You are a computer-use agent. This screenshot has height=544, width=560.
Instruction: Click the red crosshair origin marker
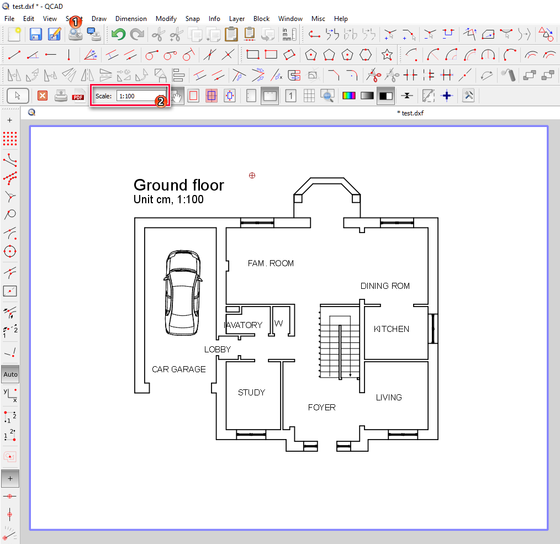tap(252, 176)
